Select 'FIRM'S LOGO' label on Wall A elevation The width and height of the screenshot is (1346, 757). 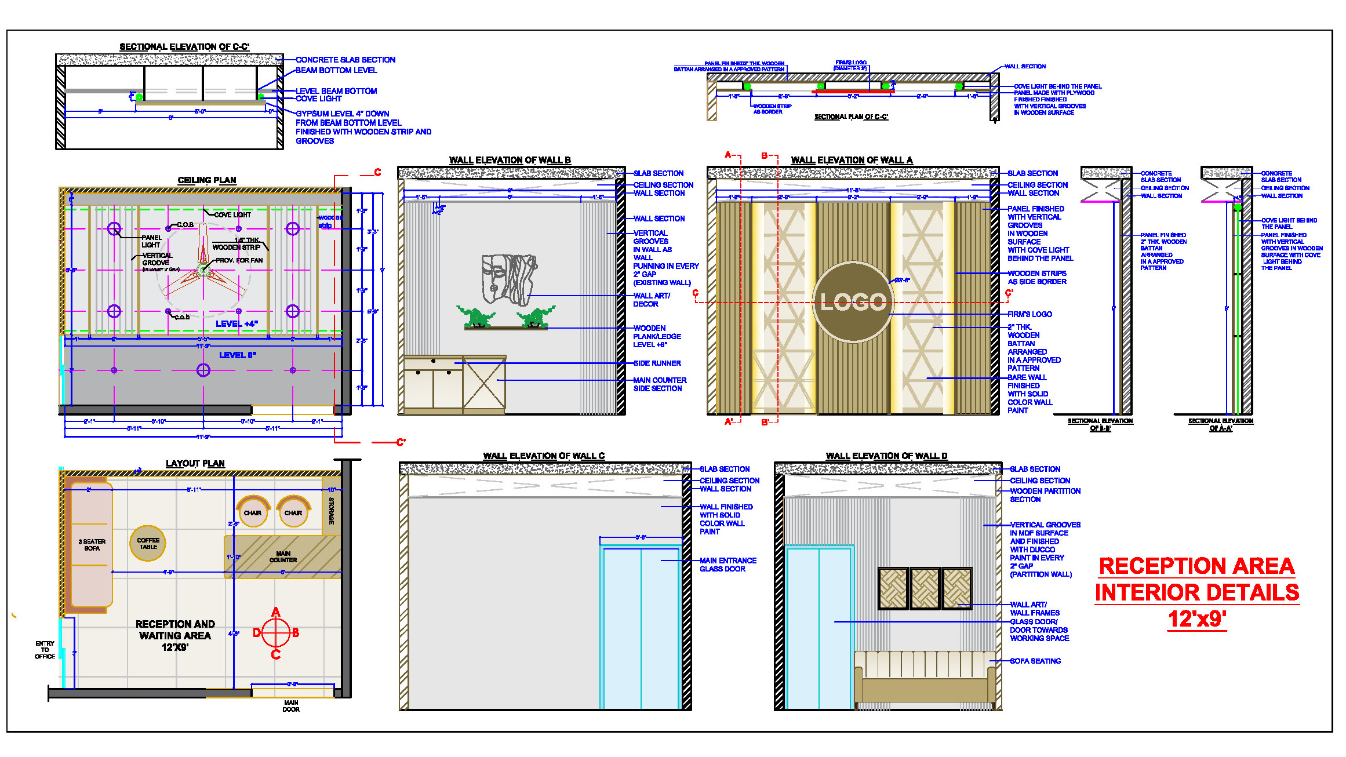pos(1029,314)
